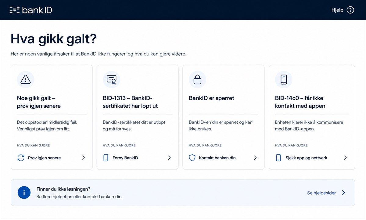Select the Forny BankID action
The width and height of the screenshot is (366, 220).
(x=125, y=158)
